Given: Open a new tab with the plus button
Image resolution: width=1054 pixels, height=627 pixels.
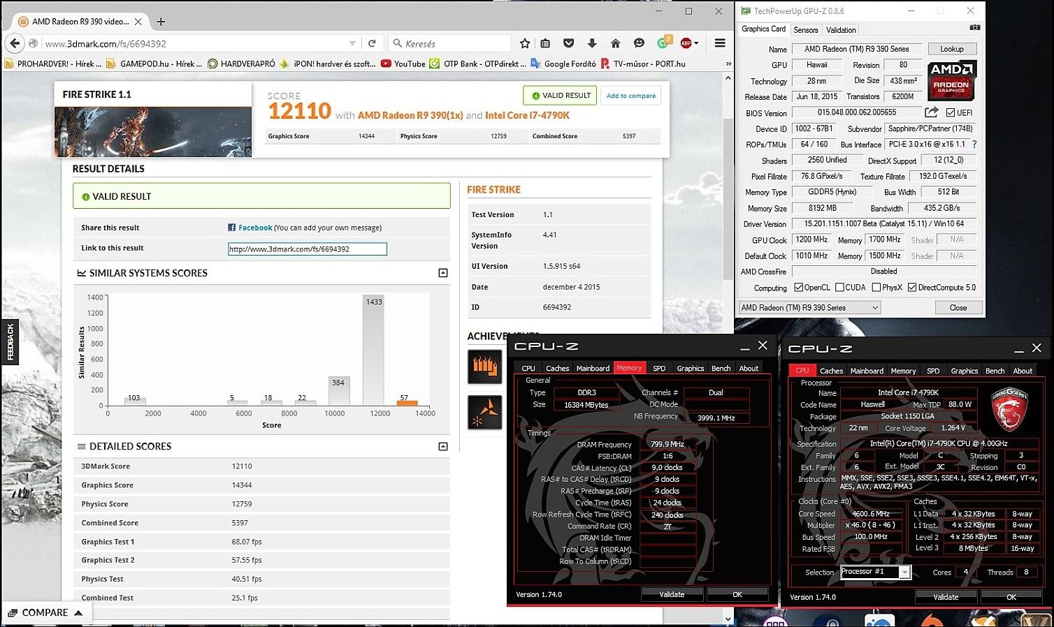Looking at the screenshot, I should point(161,22).
